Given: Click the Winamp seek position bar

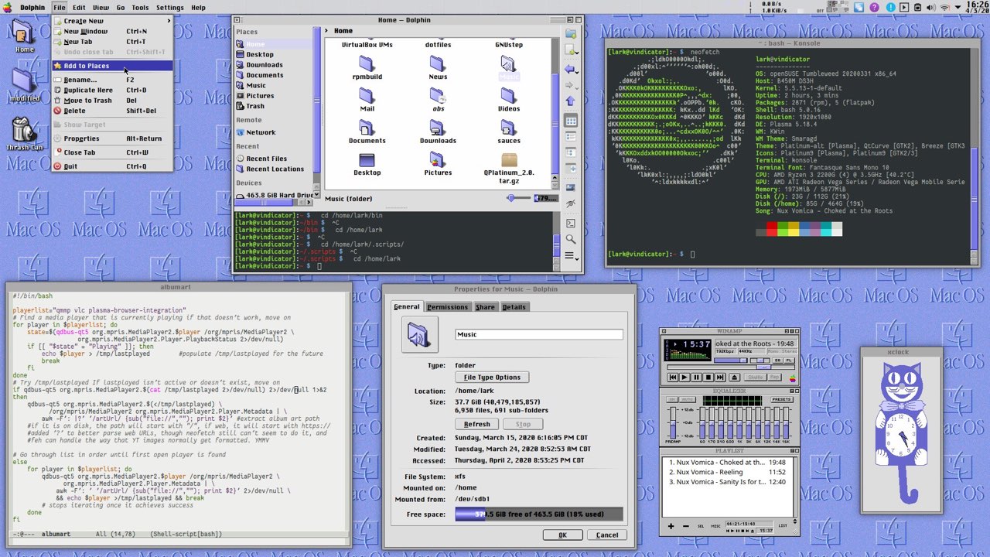Looking at the screenshot, I should 731,367.
